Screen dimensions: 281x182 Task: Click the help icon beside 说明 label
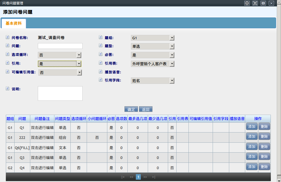pos(8,89)
